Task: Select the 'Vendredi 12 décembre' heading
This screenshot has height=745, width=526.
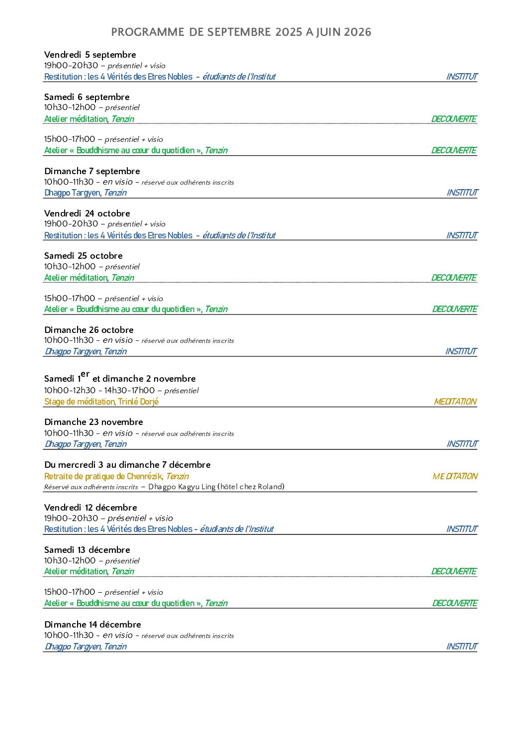Action: coord(90,508)
